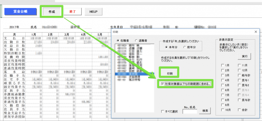Image resolution: width=262 pixels, height=121 pixels.
Task: Click the 3月 column header in the sheet
Action: tap(67, 34)
